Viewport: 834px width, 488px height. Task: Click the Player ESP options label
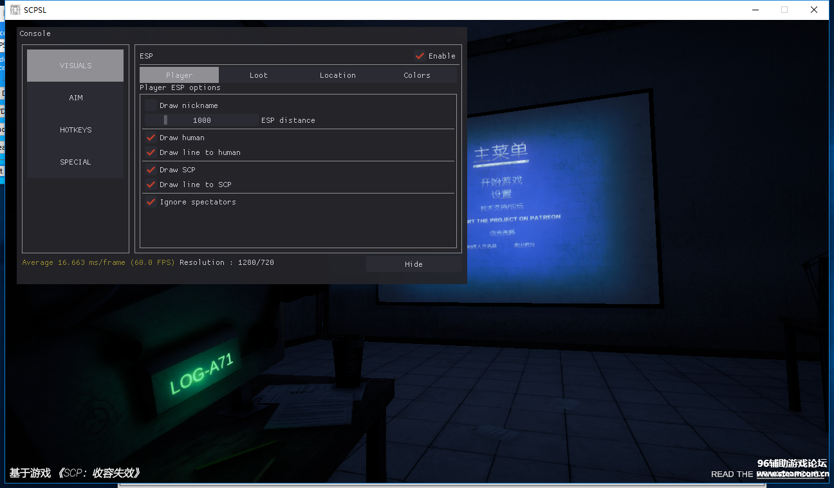(x=180, y=87)
